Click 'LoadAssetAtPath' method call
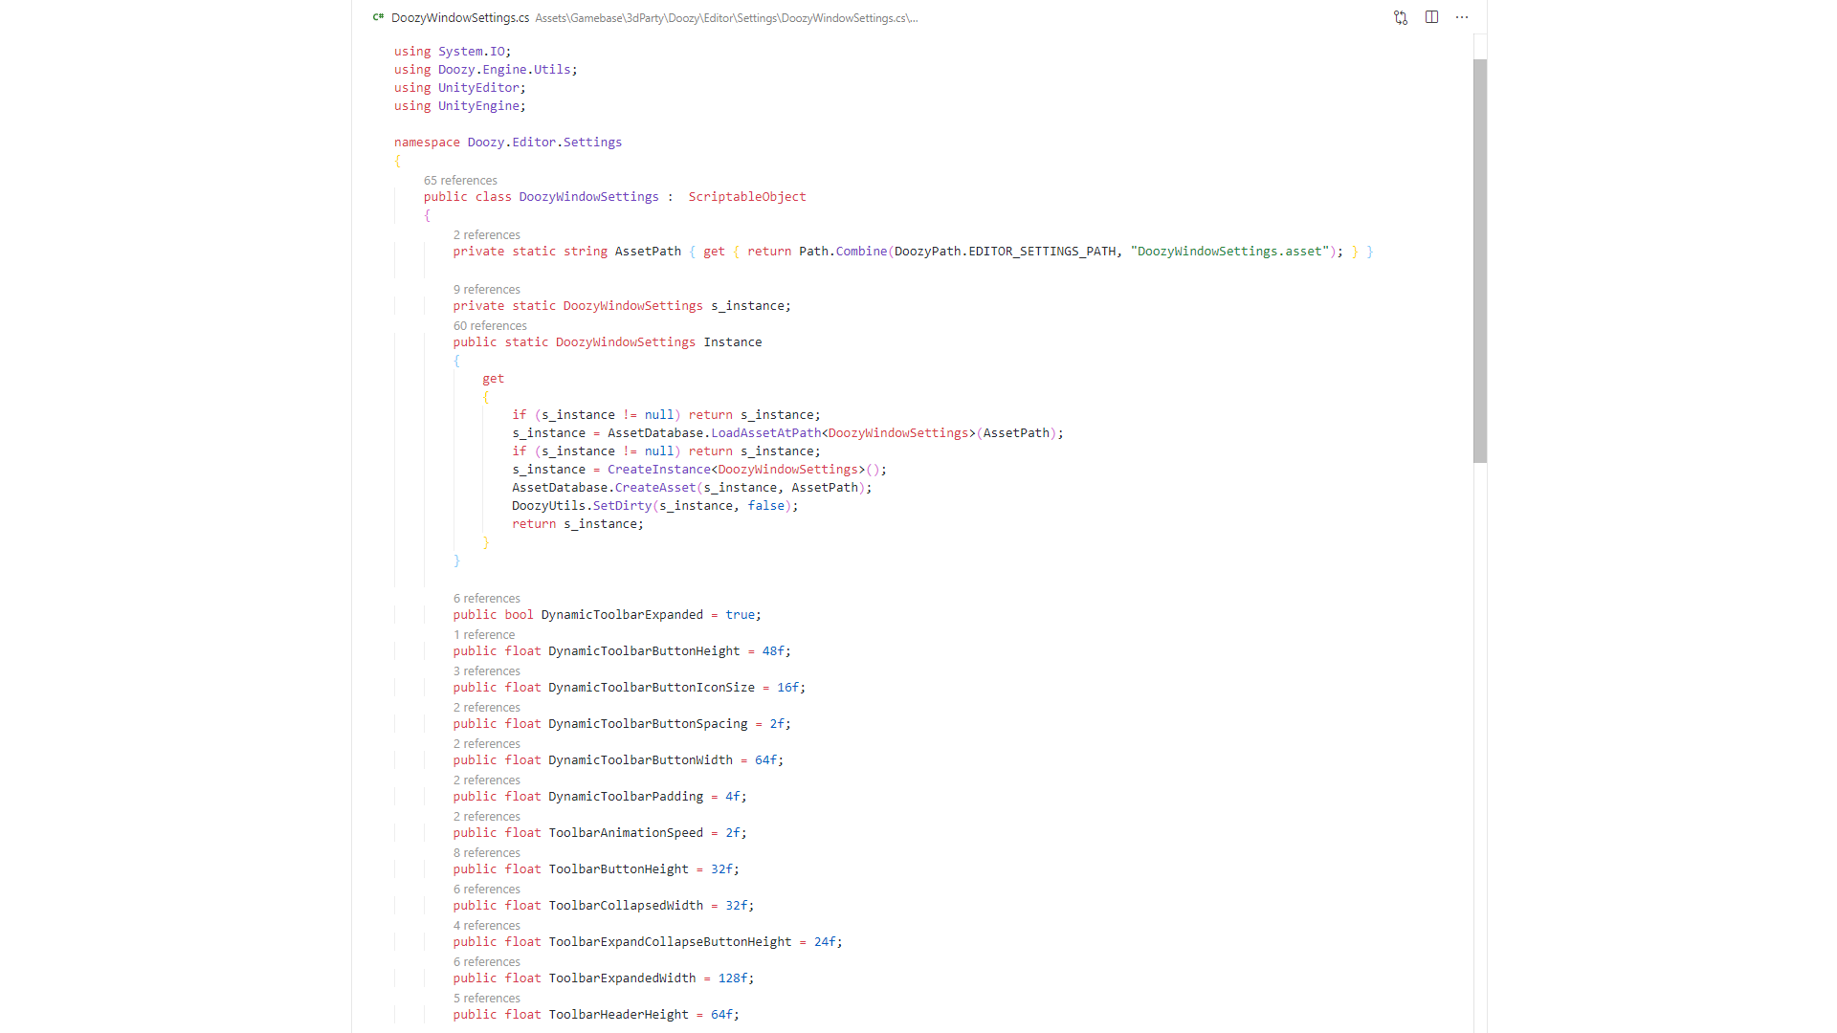Image resolution: width=1837 pixels, height=1033 pixels. coord(765,433)
